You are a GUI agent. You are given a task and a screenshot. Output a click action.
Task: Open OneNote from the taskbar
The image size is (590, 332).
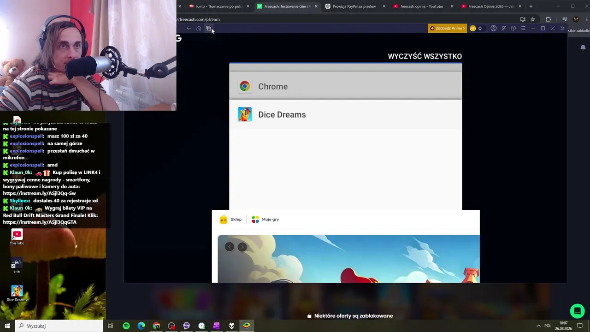pyautogui.click(x=216, y=326)
